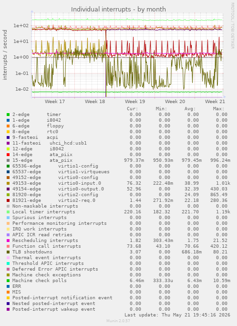Click the Machine check polls swatch
Viewport: 237px width, 326px height.
click(x=8, y=281)
